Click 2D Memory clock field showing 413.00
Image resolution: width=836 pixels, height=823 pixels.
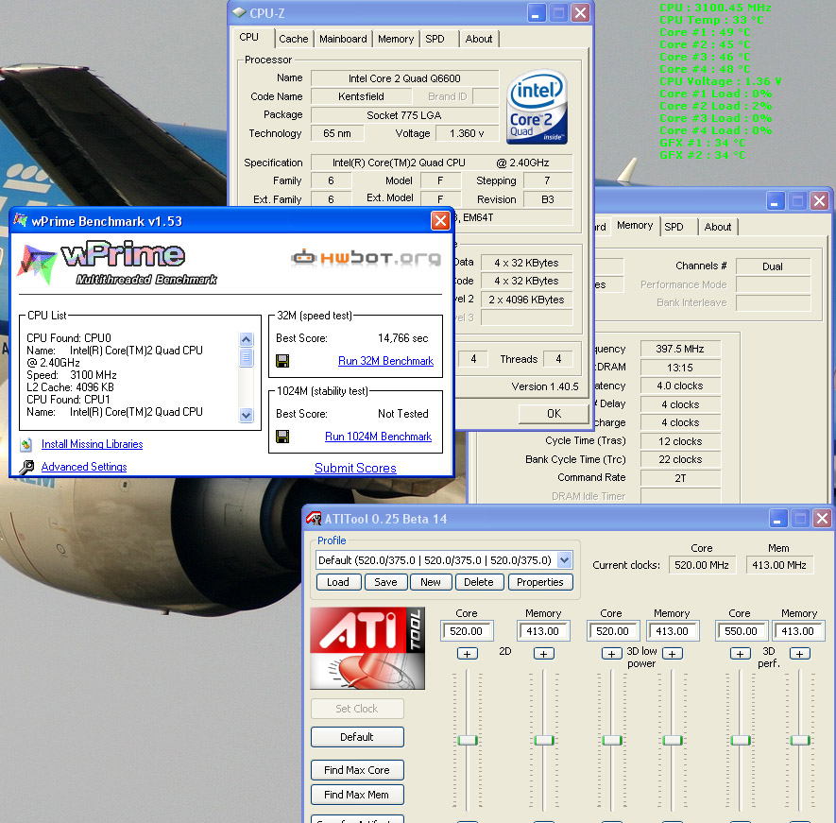543,631
